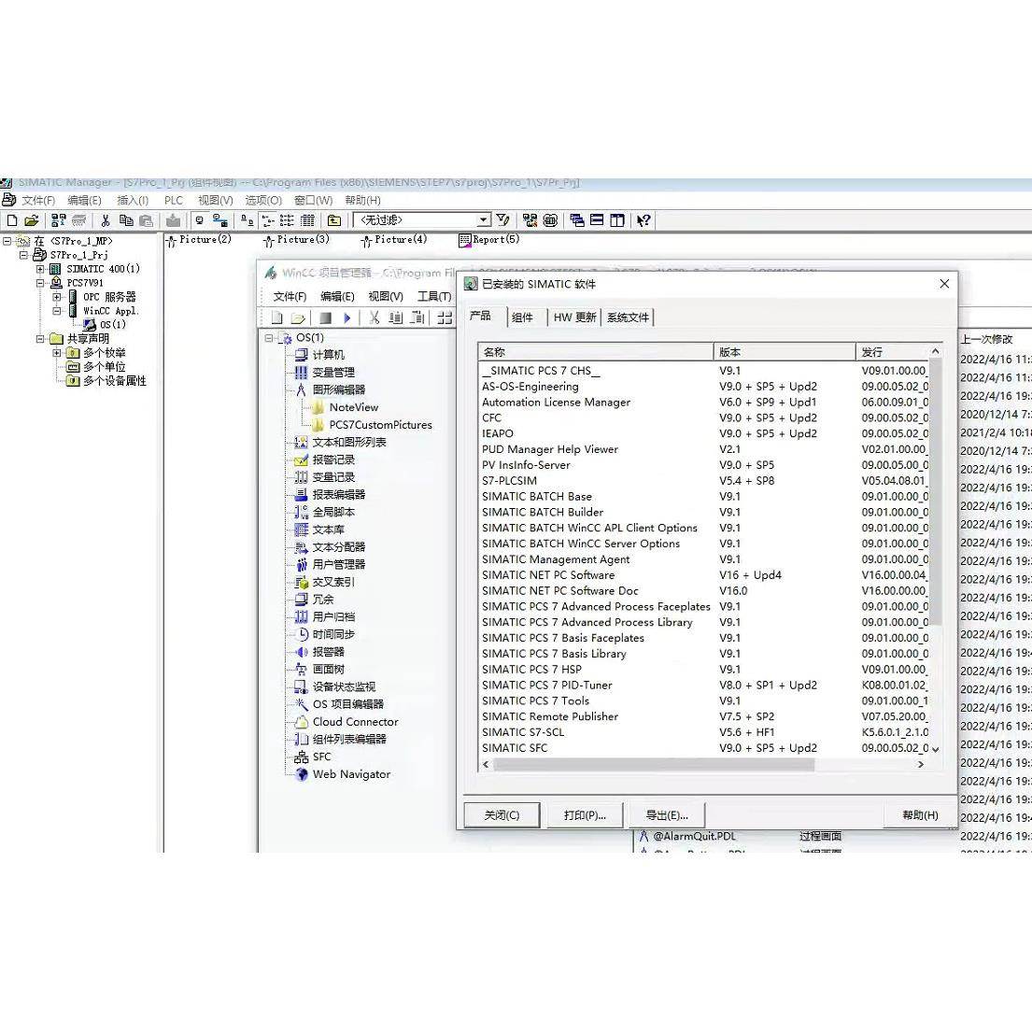This screenshot has height=1032, width=1032.
Task: Click the Offline view toolbar icon
Action: (x=220, y=220)
